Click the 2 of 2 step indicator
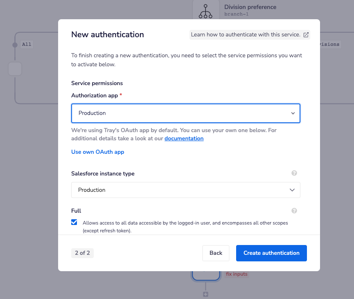 click(x=82, y=253)
